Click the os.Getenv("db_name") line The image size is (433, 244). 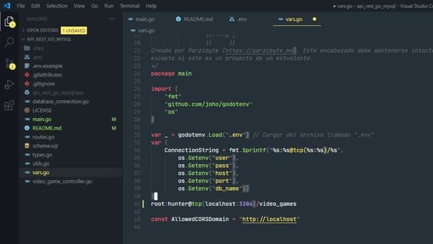tap(213, 188)
